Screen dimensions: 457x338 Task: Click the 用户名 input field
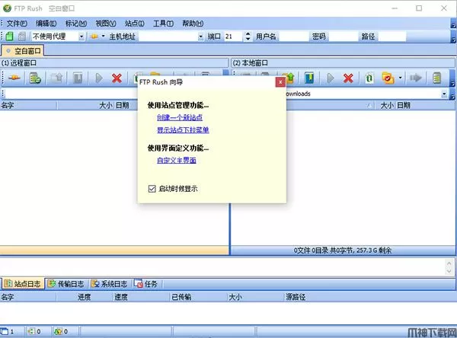pyautogui.click(x=293, y=37)
